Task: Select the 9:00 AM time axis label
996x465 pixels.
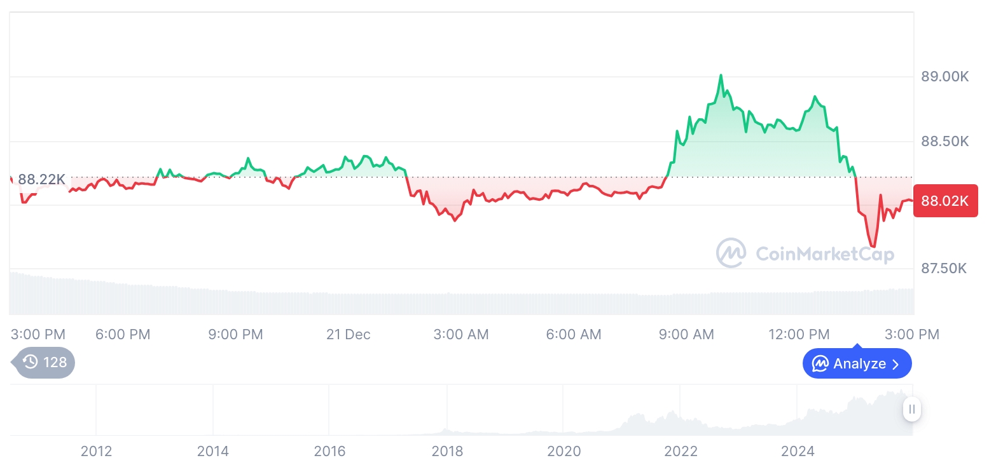Action: [686, 334]
